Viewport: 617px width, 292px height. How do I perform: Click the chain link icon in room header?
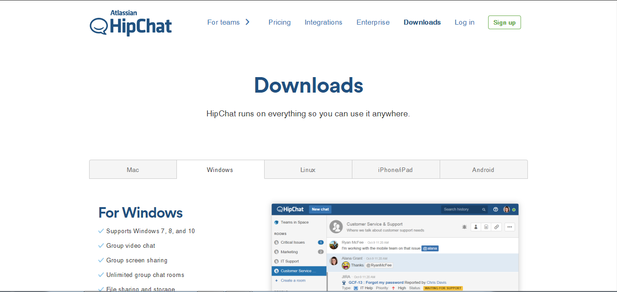point(496,227)
